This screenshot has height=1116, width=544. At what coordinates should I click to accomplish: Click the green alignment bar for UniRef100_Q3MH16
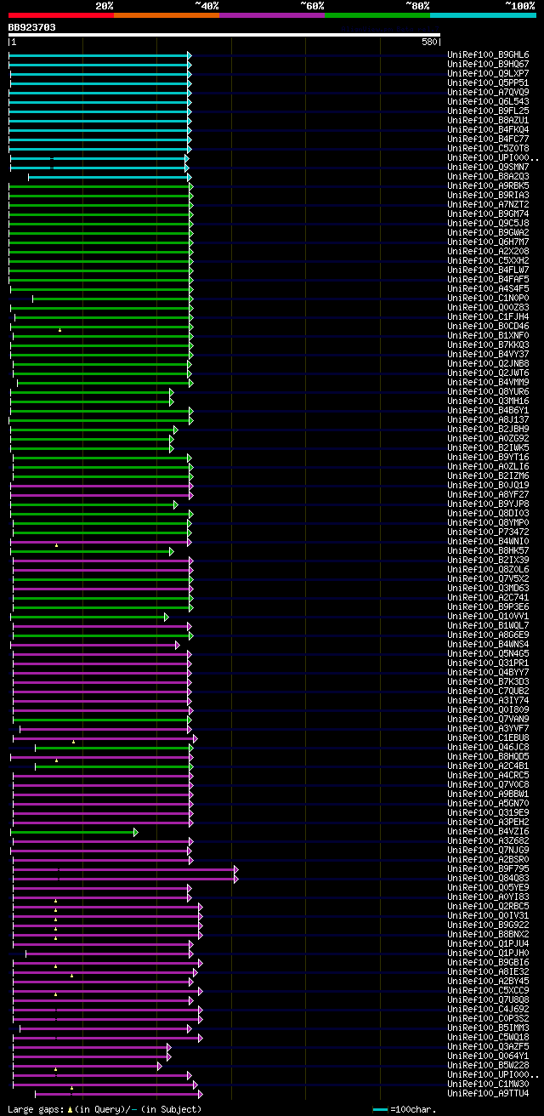92,401
